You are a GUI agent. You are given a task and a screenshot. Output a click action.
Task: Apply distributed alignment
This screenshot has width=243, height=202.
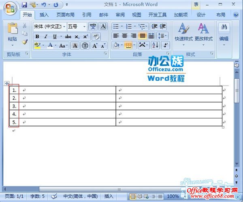pyautogui.click(x=151, y=36)
